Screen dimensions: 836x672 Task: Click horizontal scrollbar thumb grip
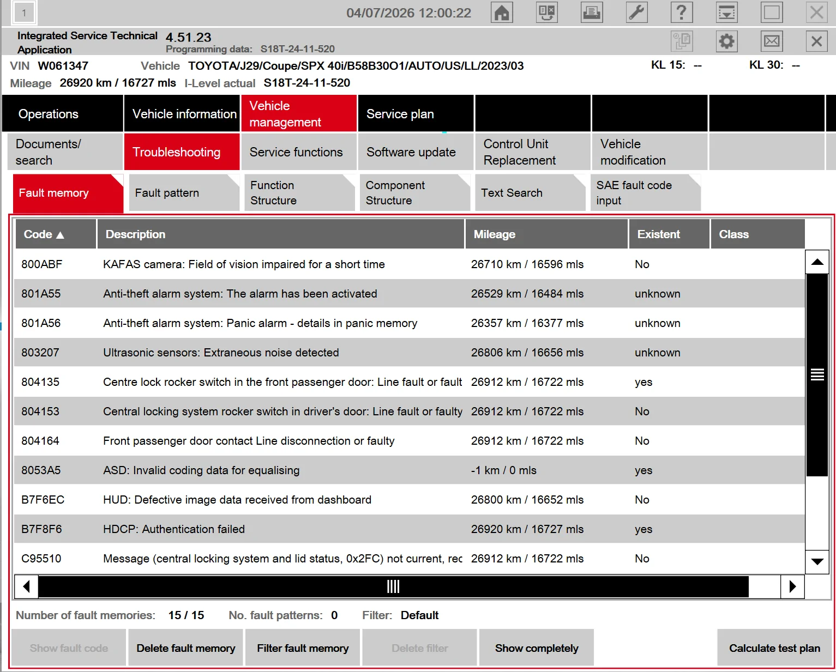tap(393, 586)
